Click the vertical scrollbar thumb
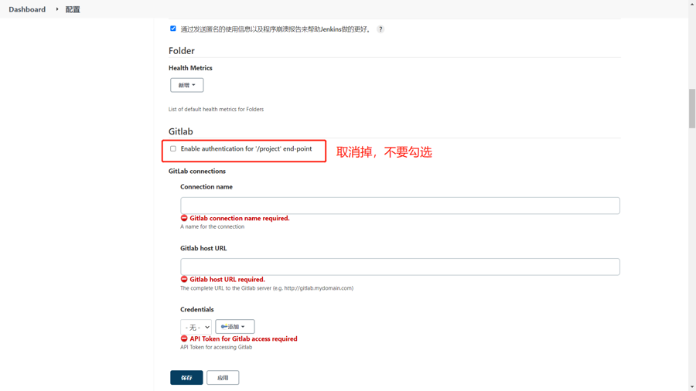This screenshot has width=696, height=391. pos(692,108)
